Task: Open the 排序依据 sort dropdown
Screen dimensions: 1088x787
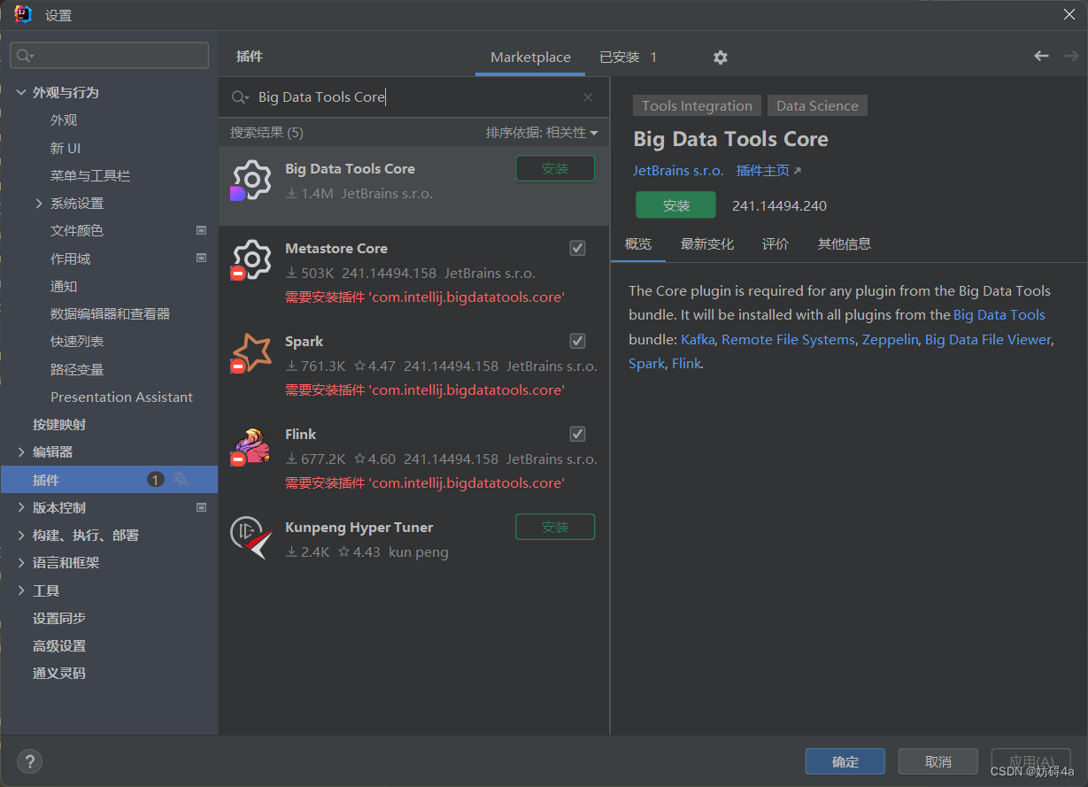Action: (542, 133)
